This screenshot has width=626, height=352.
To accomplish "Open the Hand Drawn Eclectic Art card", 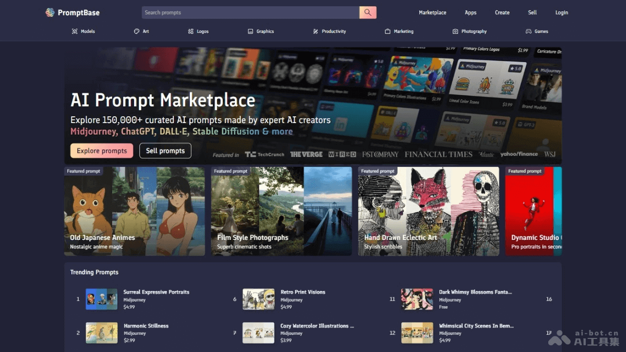I will 428,211.
